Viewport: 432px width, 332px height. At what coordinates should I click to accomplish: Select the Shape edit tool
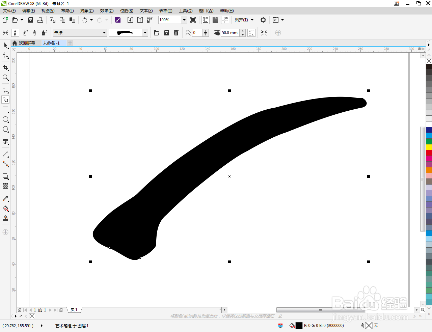coord(5,55)
